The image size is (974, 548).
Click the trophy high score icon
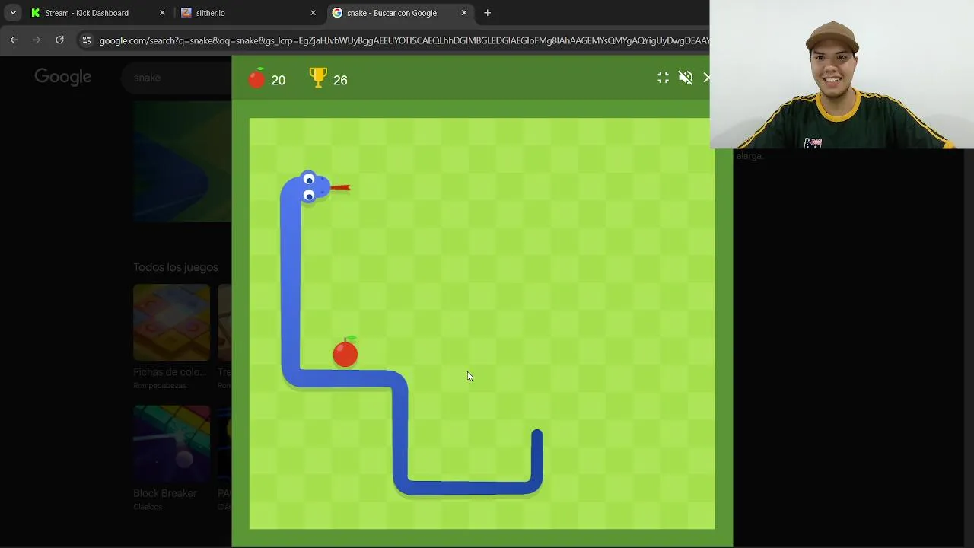click(318, 78)
